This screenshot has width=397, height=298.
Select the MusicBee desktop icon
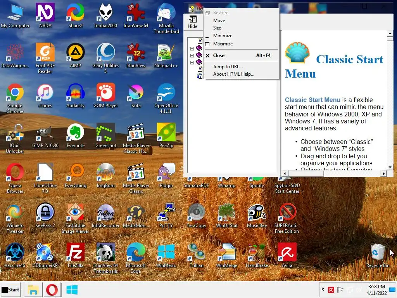pyautogui.click(x=257, y=215)
